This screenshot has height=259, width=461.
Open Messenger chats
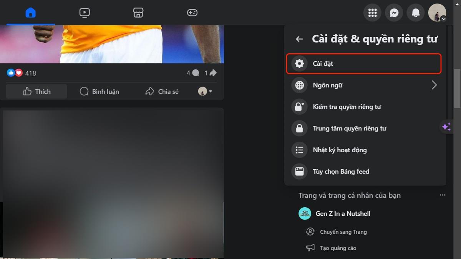394,13
